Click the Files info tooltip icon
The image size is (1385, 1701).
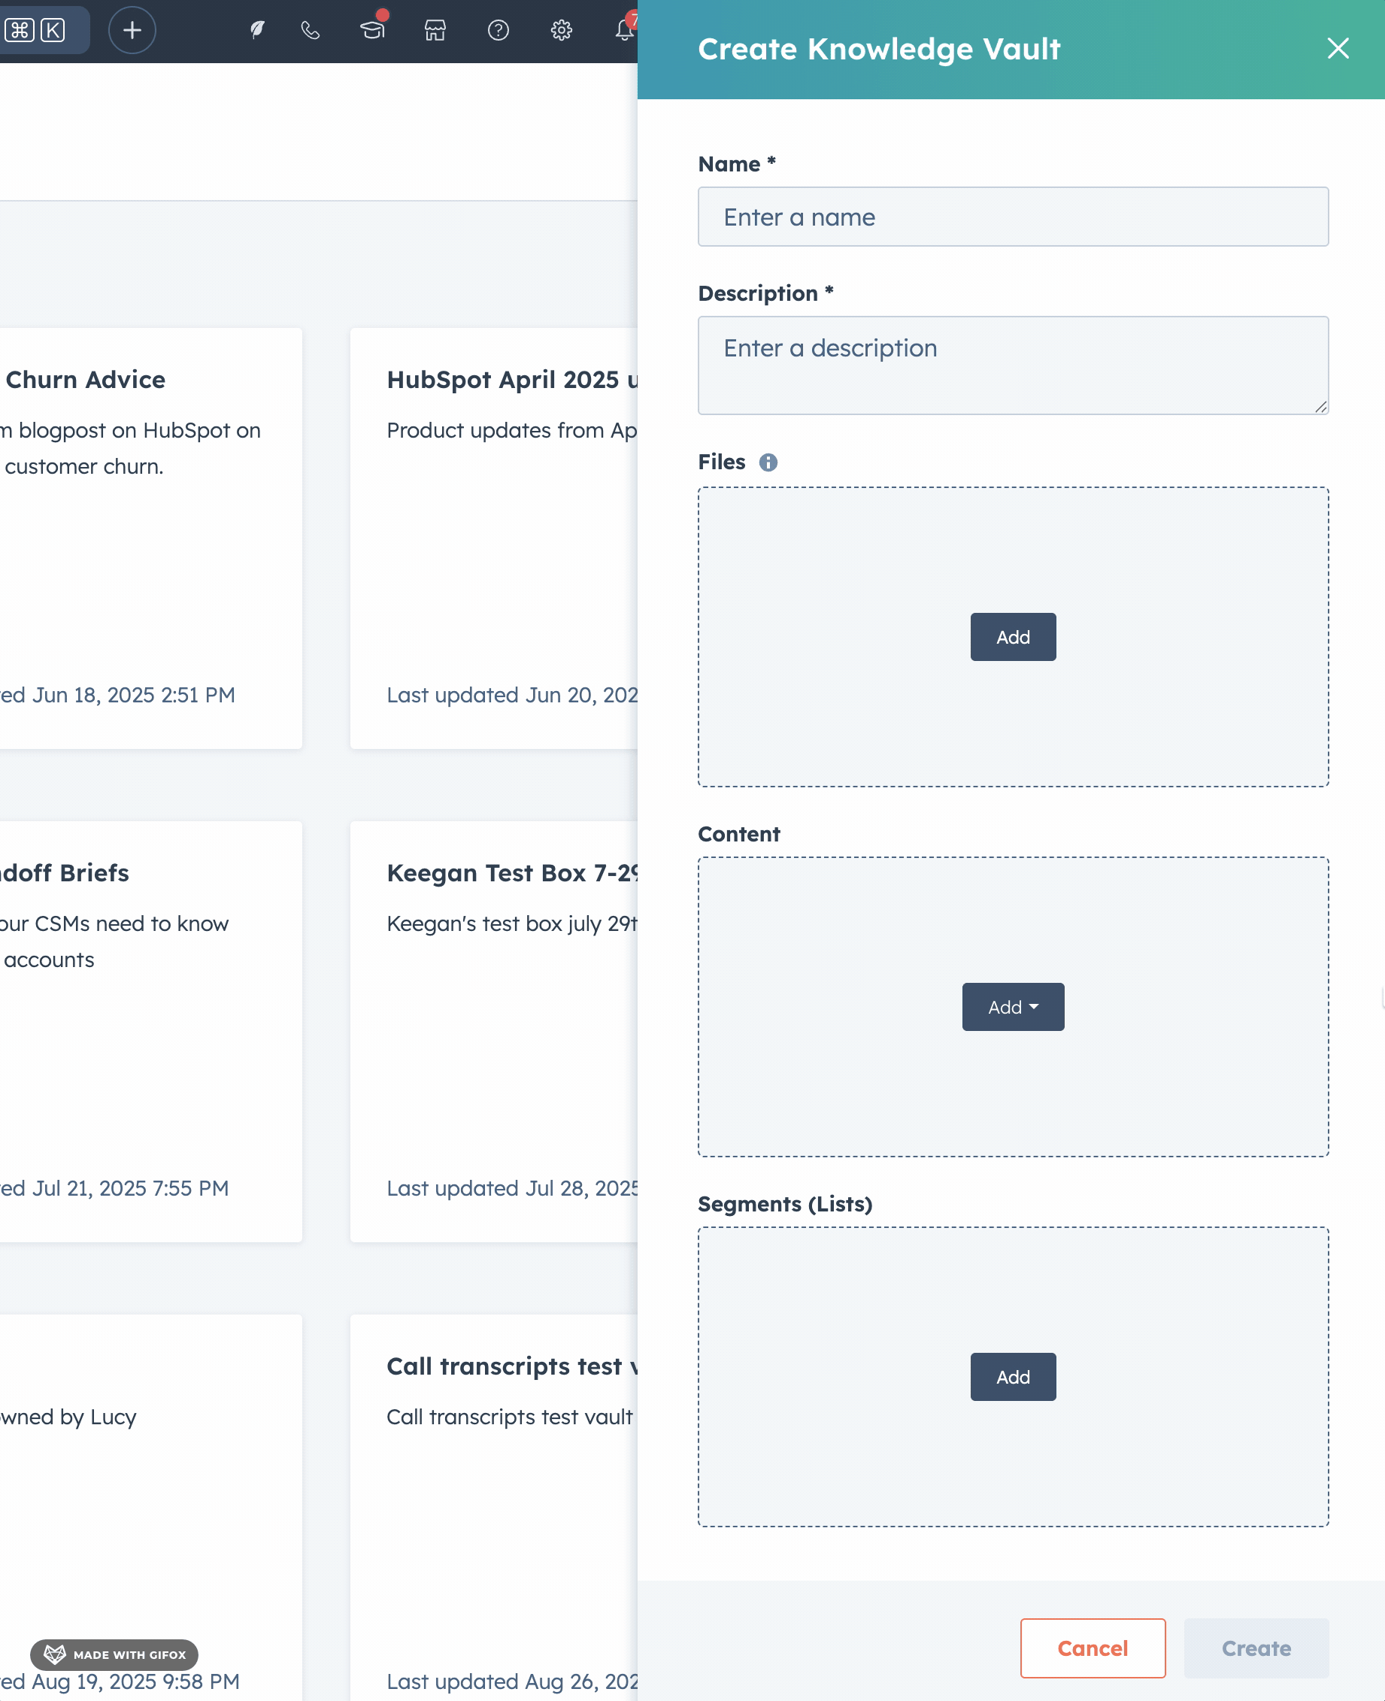[768, 462]
